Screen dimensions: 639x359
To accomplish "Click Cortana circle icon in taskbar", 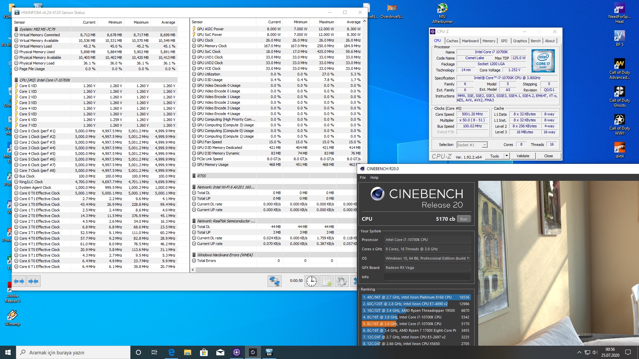I will pos(138,352).
